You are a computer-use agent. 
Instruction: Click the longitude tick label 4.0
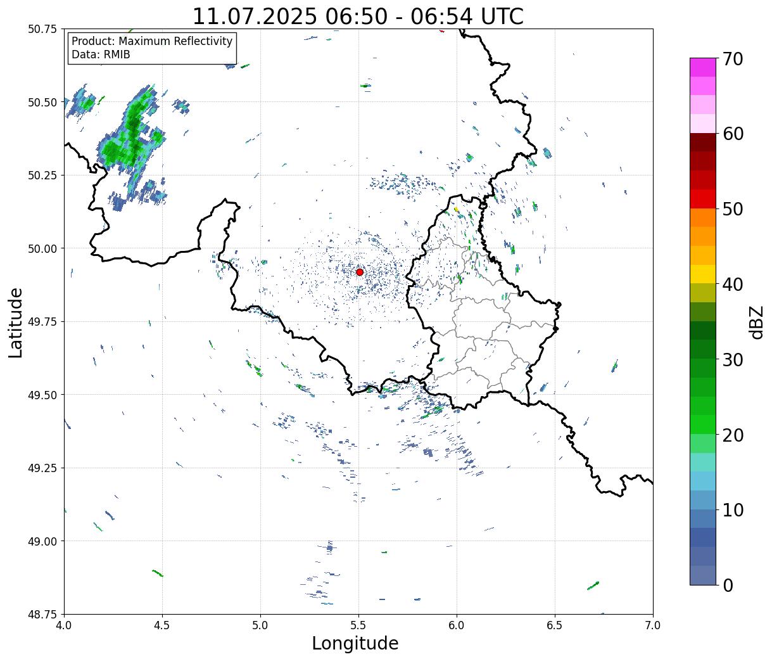(64, 625)
